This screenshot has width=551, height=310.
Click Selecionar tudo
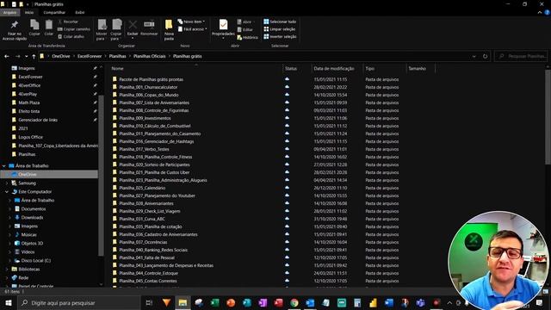coord(280,22)
